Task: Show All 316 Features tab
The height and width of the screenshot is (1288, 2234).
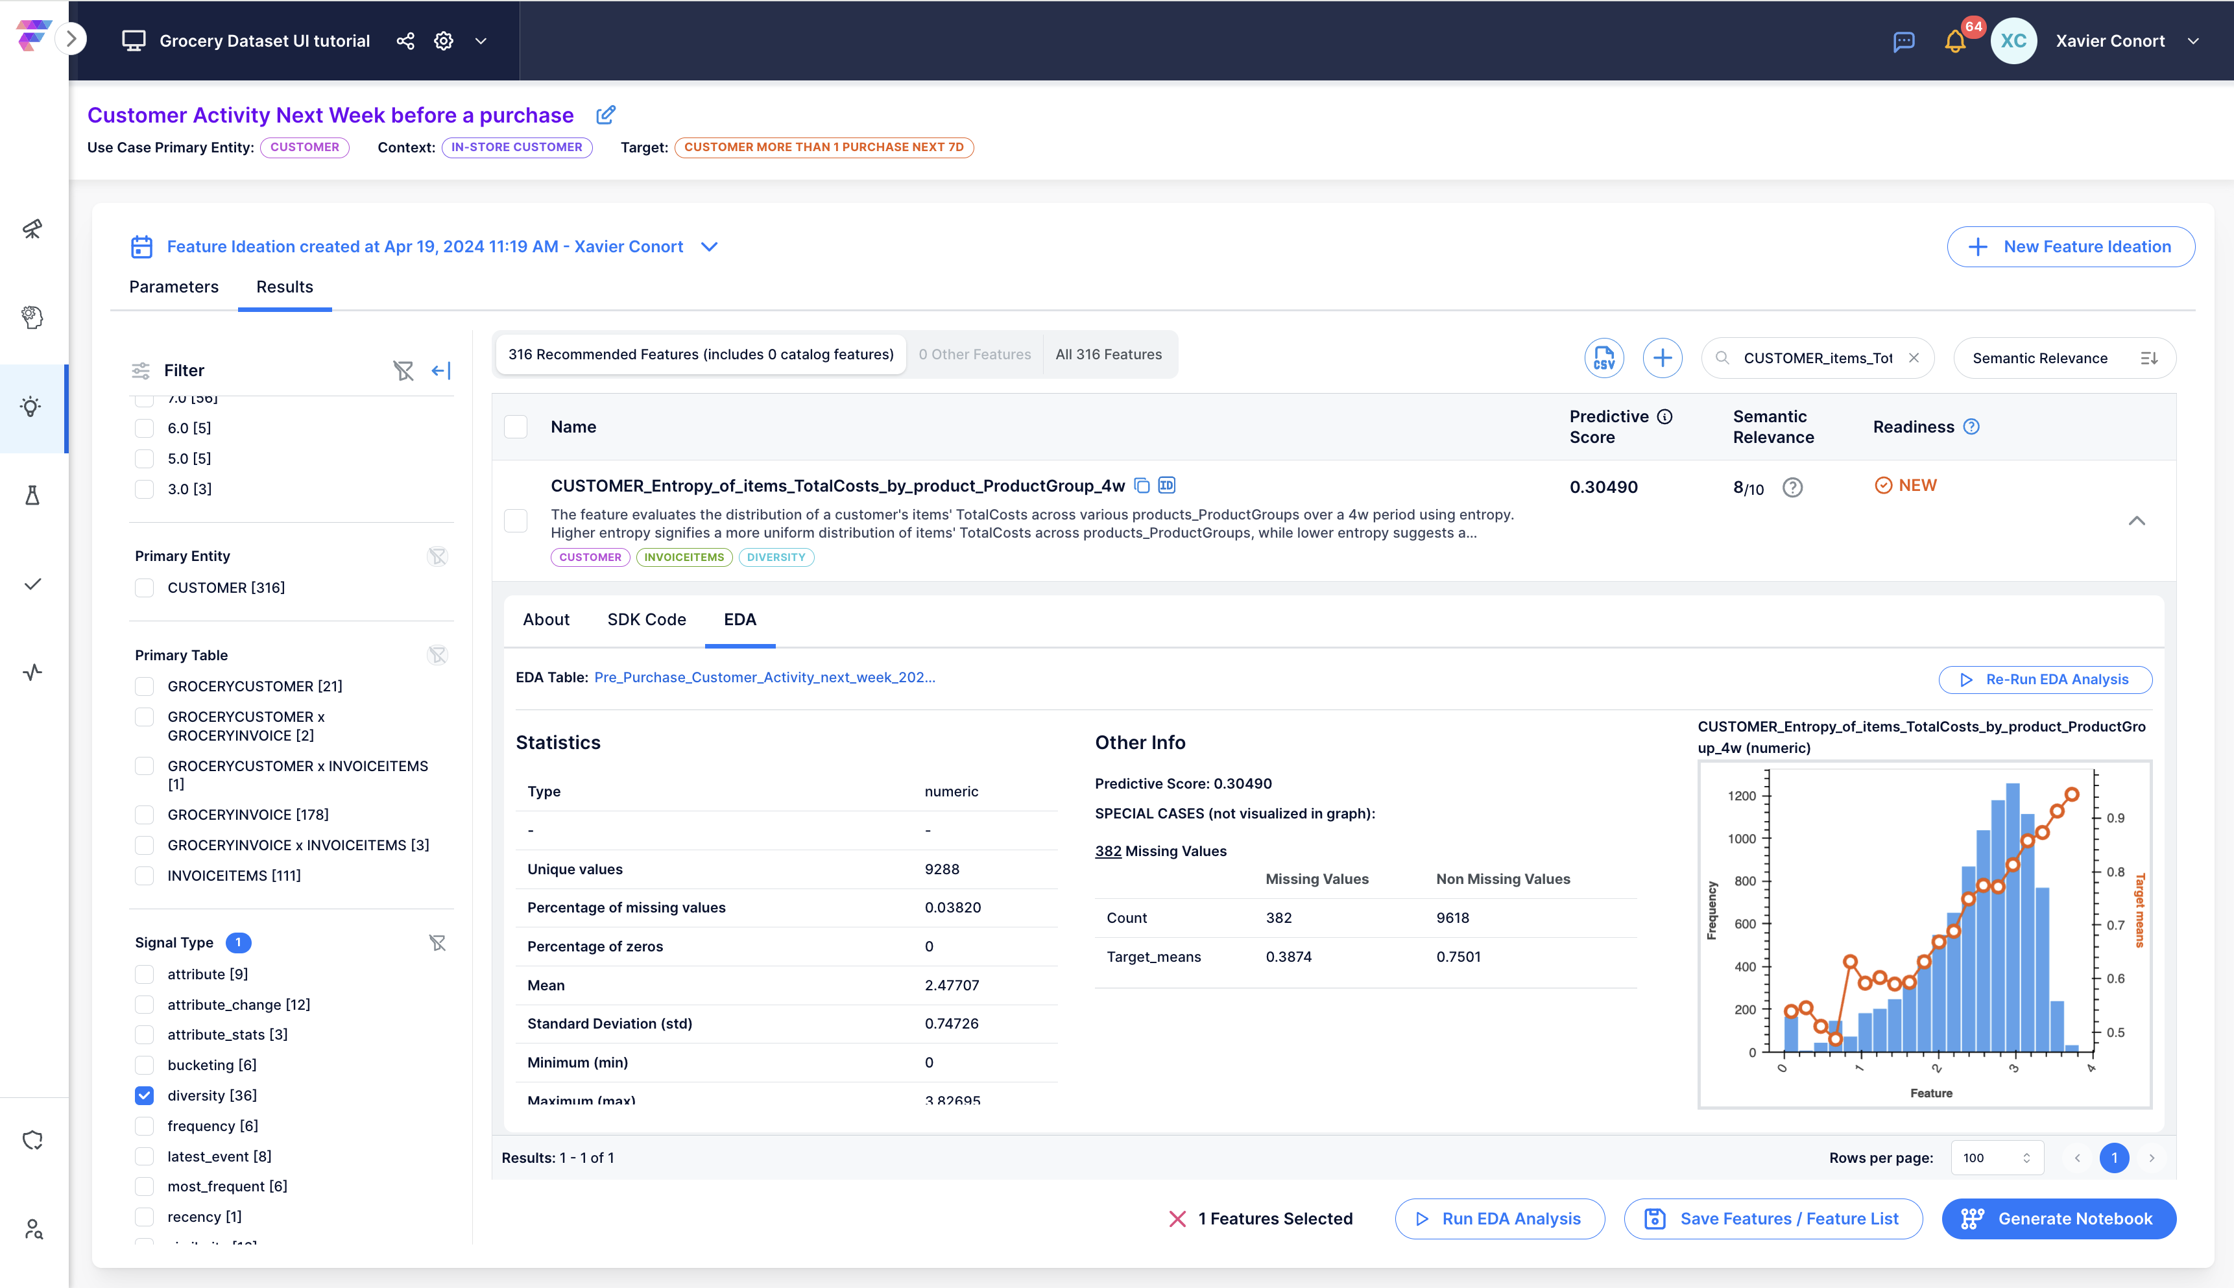Action: tap(1109, 355)
